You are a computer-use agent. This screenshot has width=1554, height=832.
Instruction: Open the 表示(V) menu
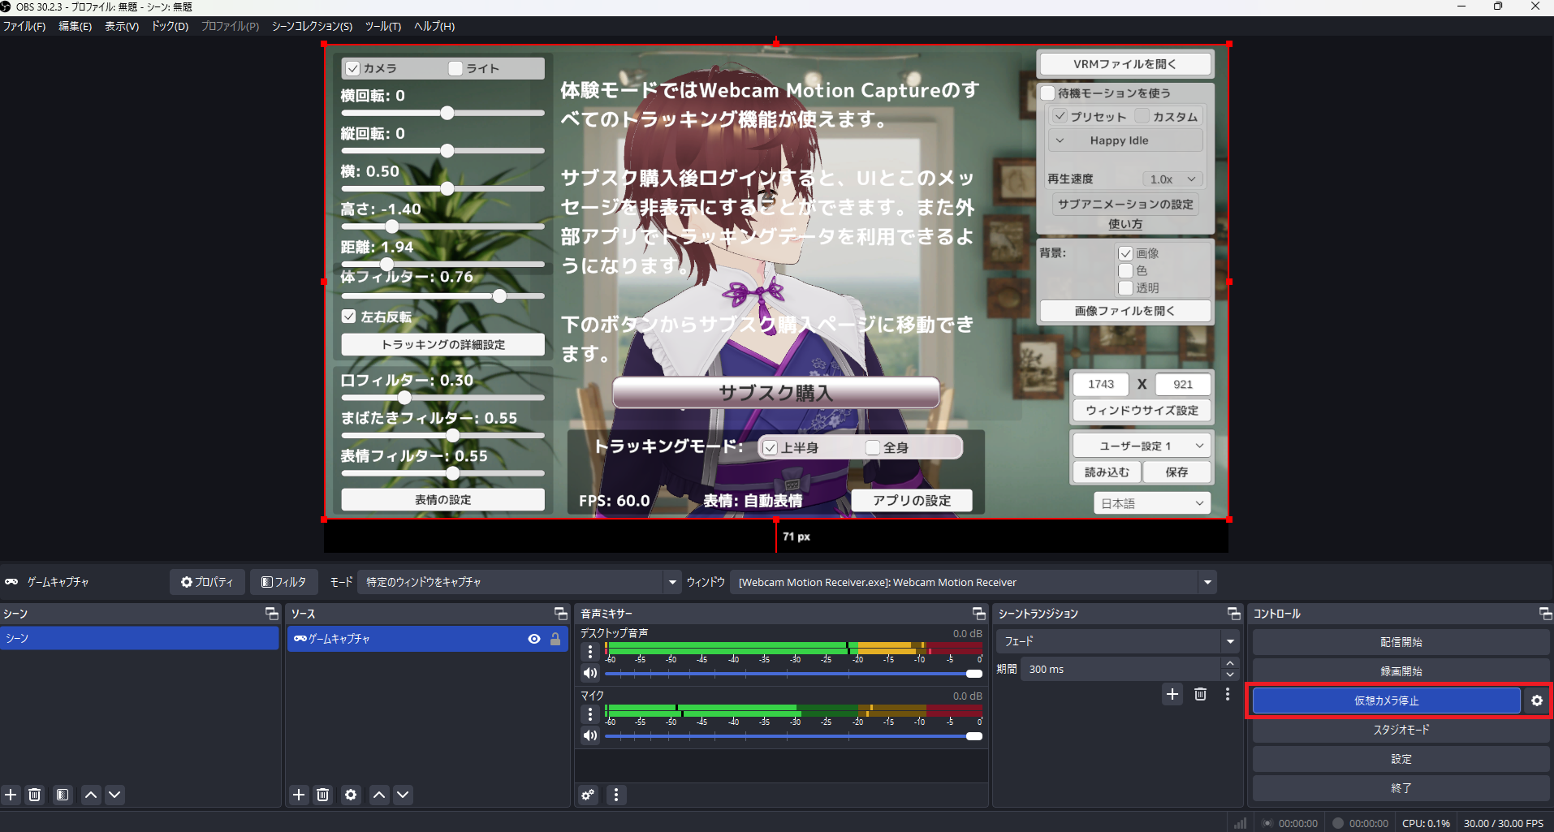tap(122, 26)
